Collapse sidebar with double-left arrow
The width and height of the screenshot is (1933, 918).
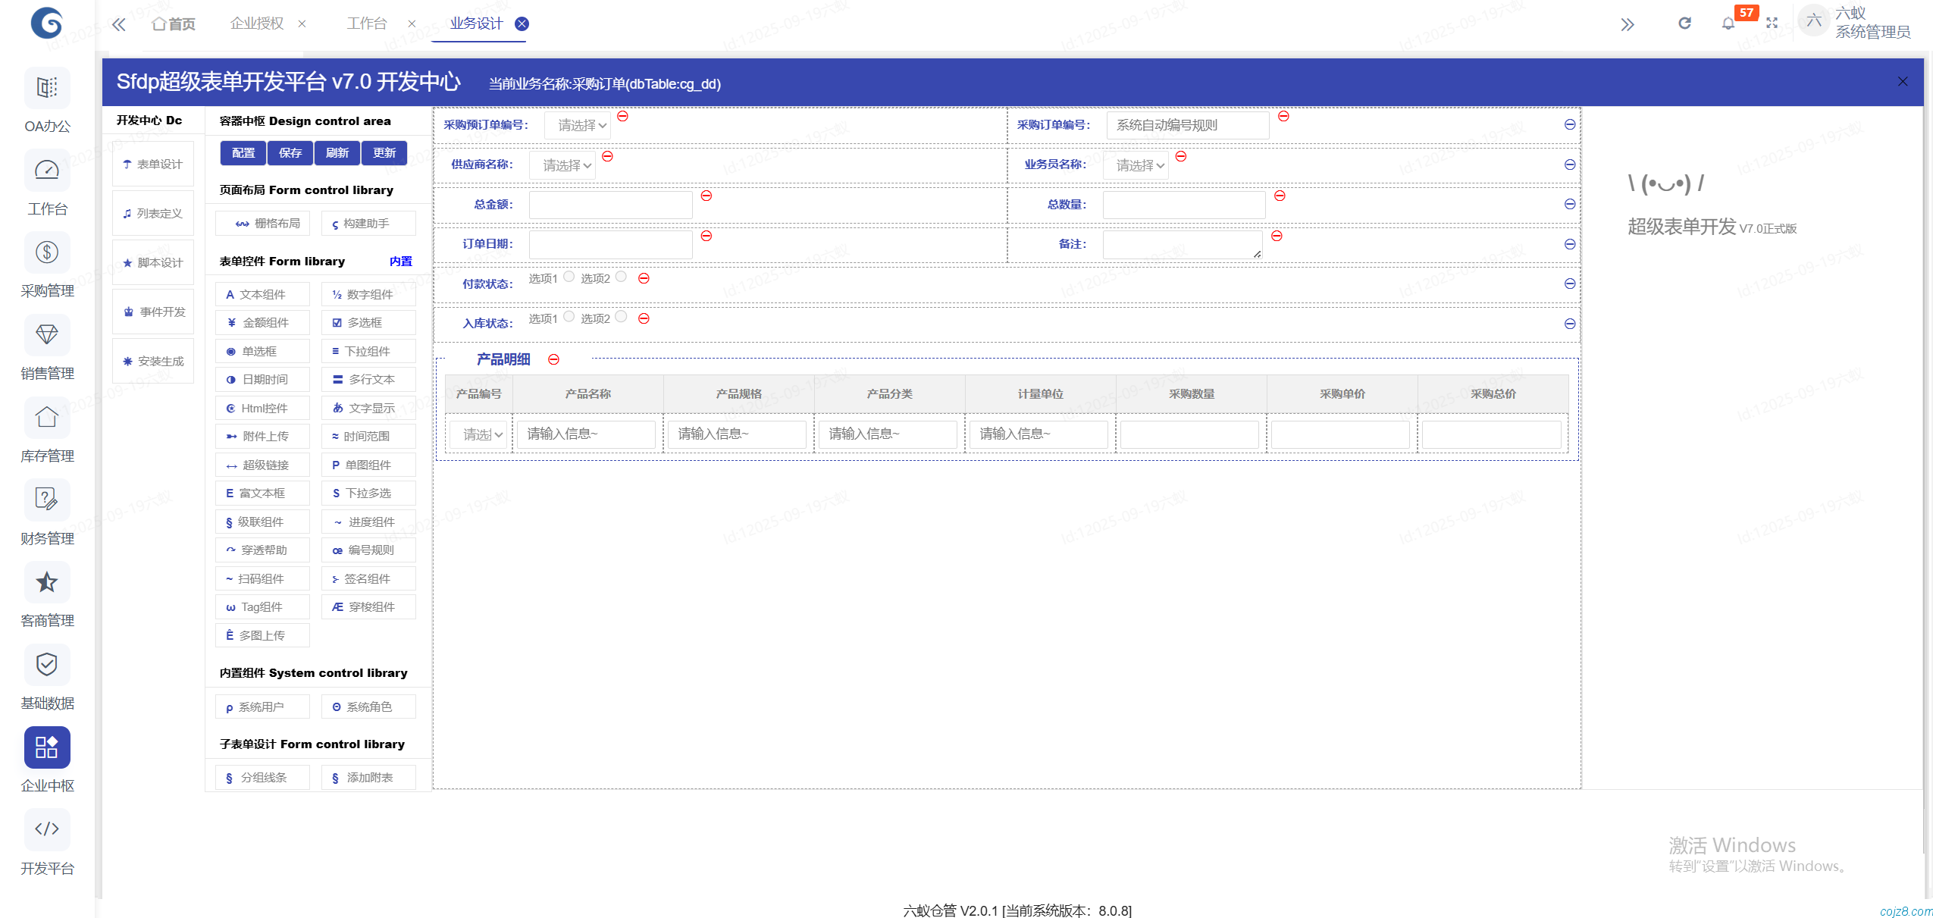pos(118,24)
